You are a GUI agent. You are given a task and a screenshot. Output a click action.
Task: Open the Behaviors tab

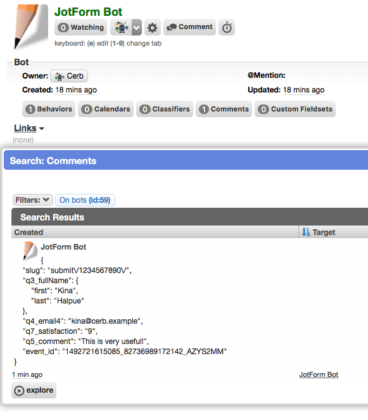(49, 109)
